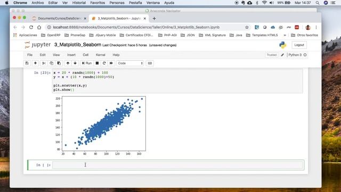
Task: Open the PHP-AGI bookmark folder
Action: [167, 35]
